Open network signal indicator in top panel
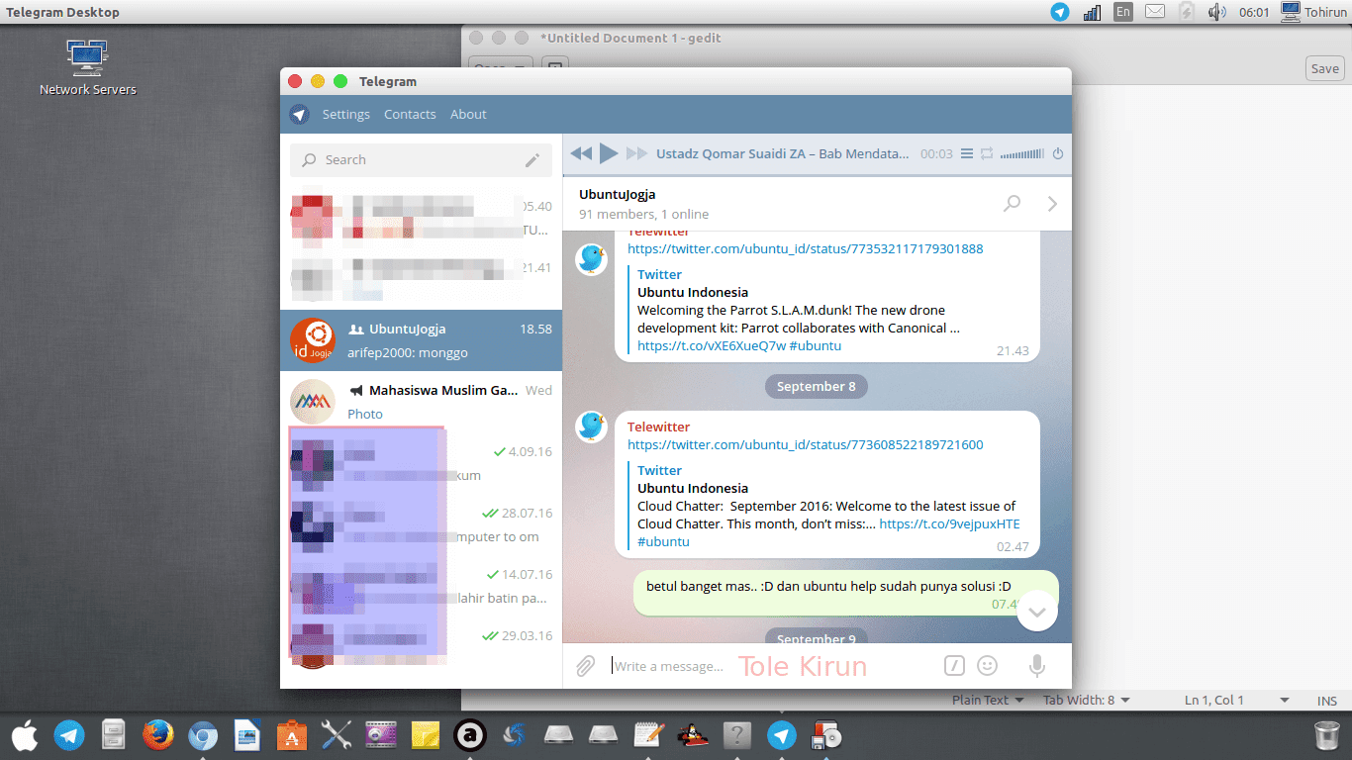 pos(1092,12)
